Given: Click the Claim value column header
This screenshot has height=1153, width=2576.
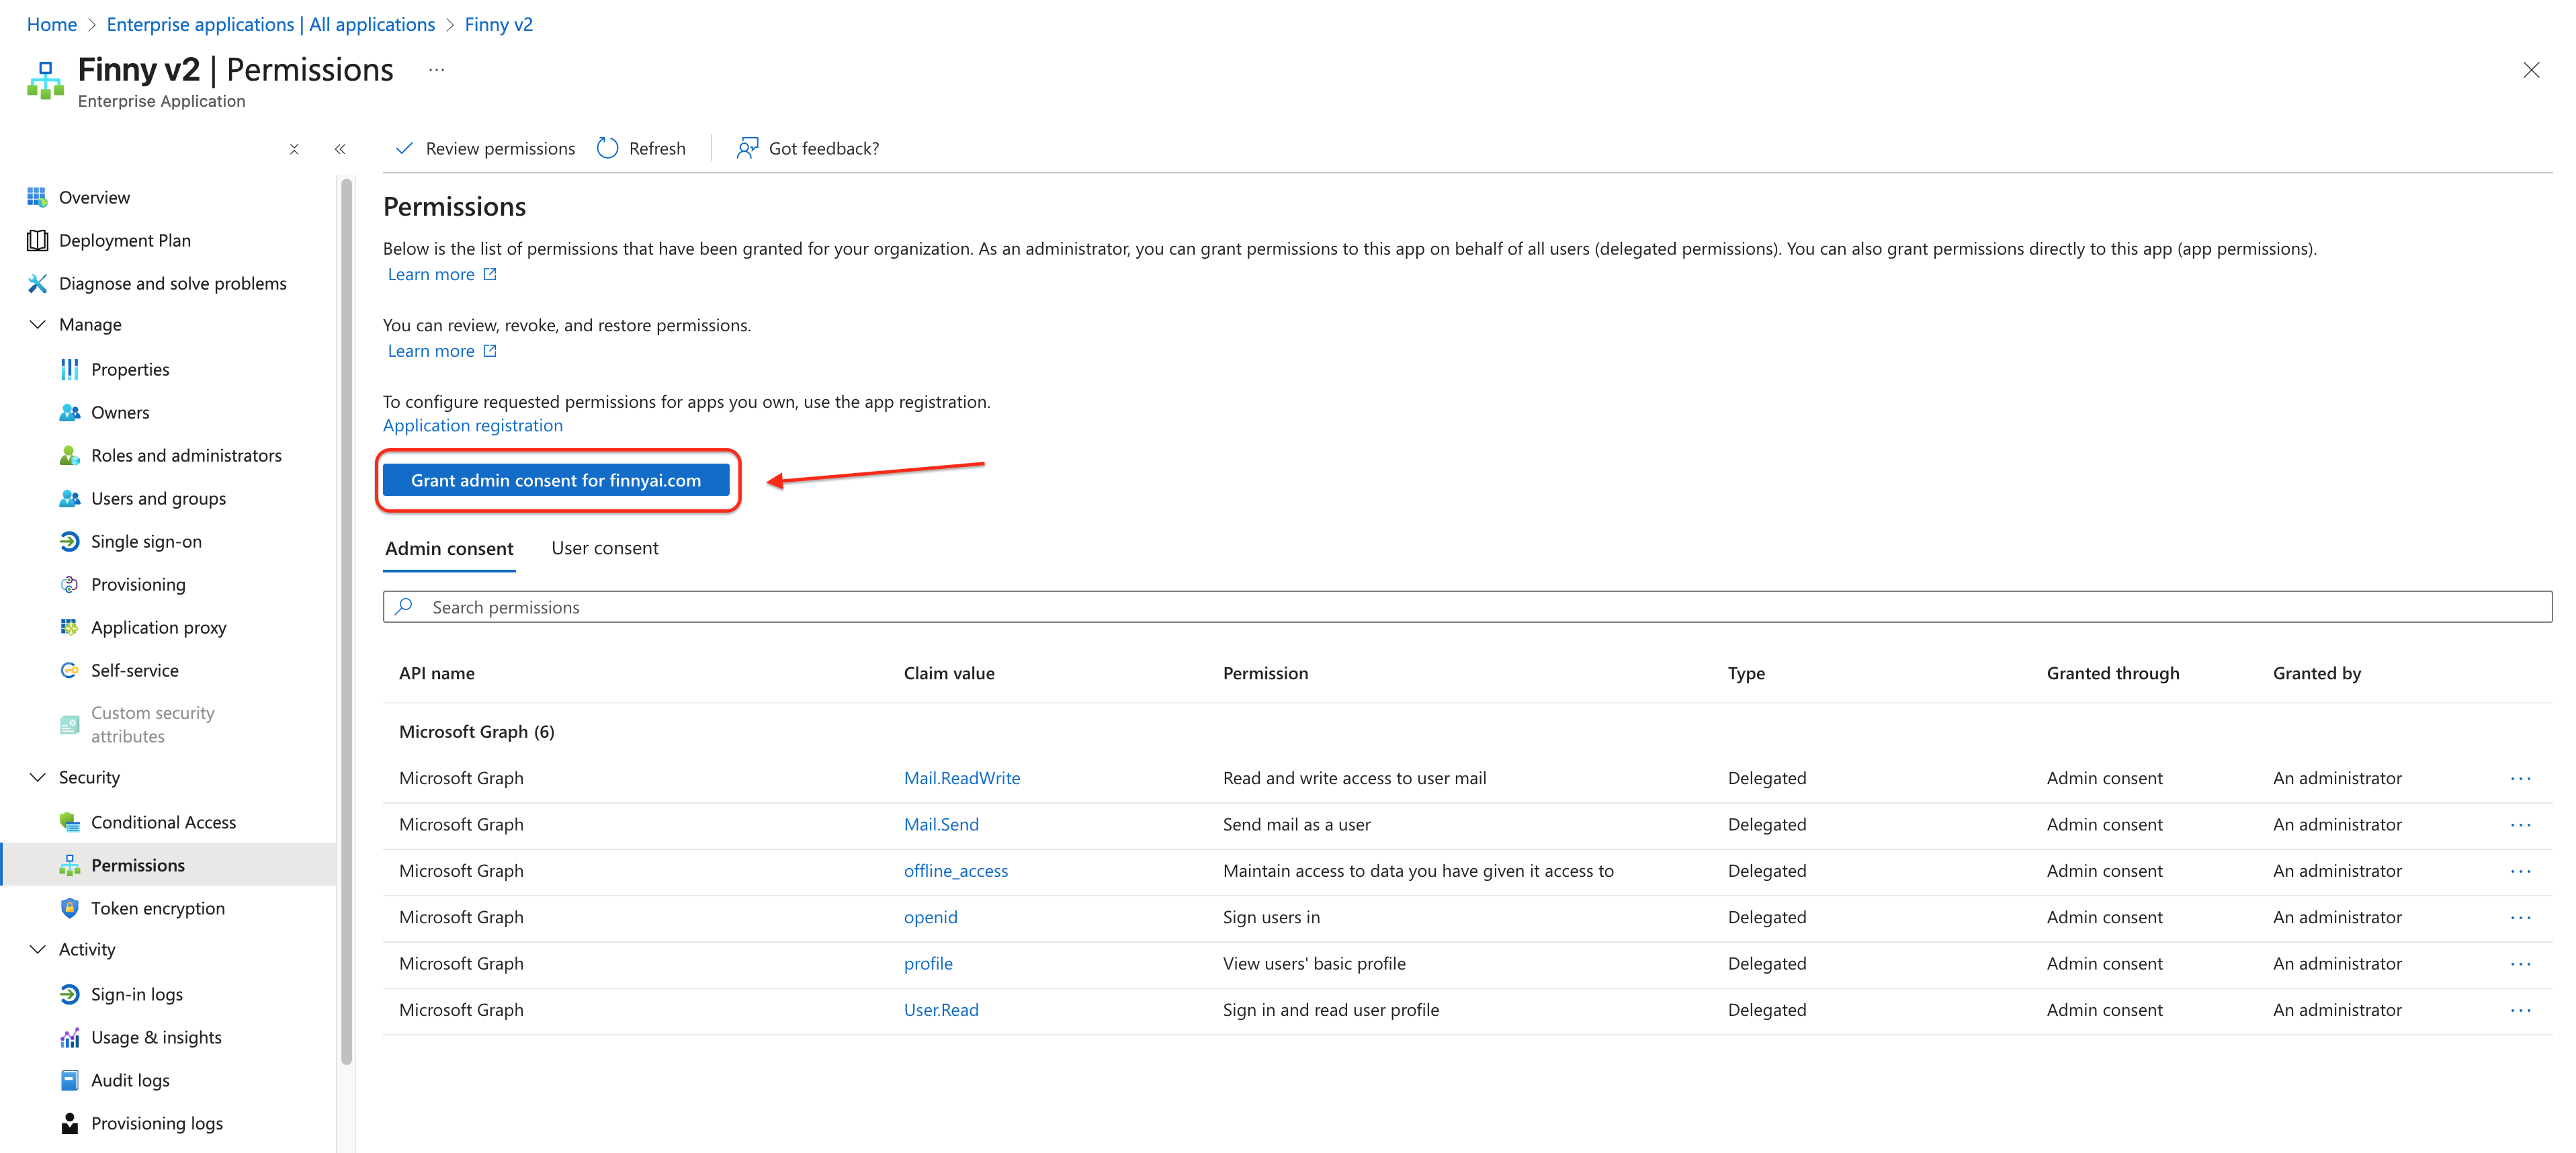Looking at the screenshot, I should click(x=949, y=673).
